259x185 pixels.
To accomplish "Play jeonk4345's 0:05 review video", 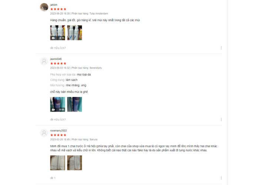I will click(x=58, y=104).
